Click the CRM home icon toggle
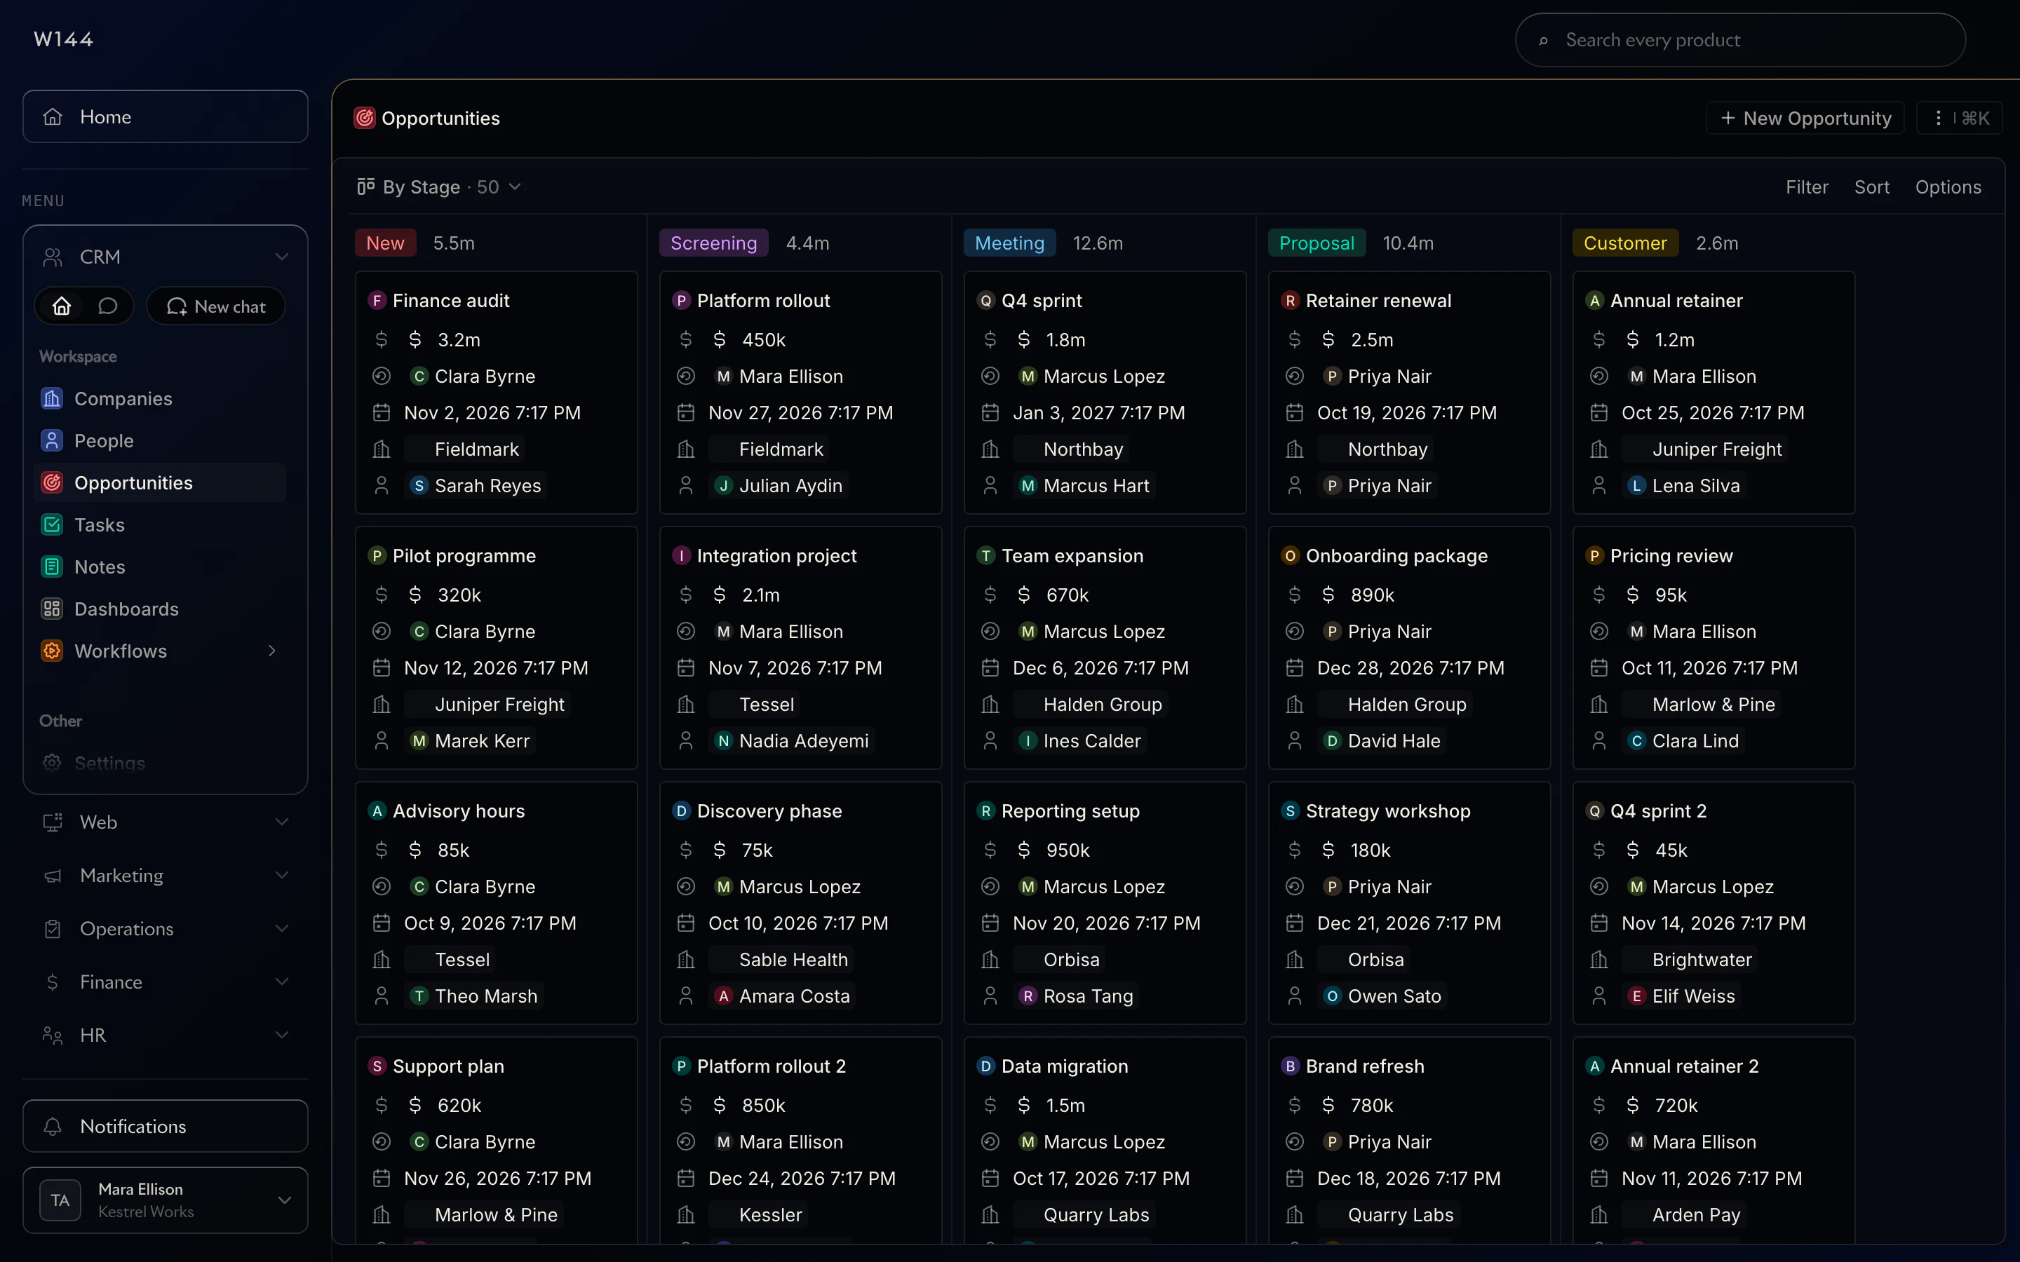 [62, 306]
